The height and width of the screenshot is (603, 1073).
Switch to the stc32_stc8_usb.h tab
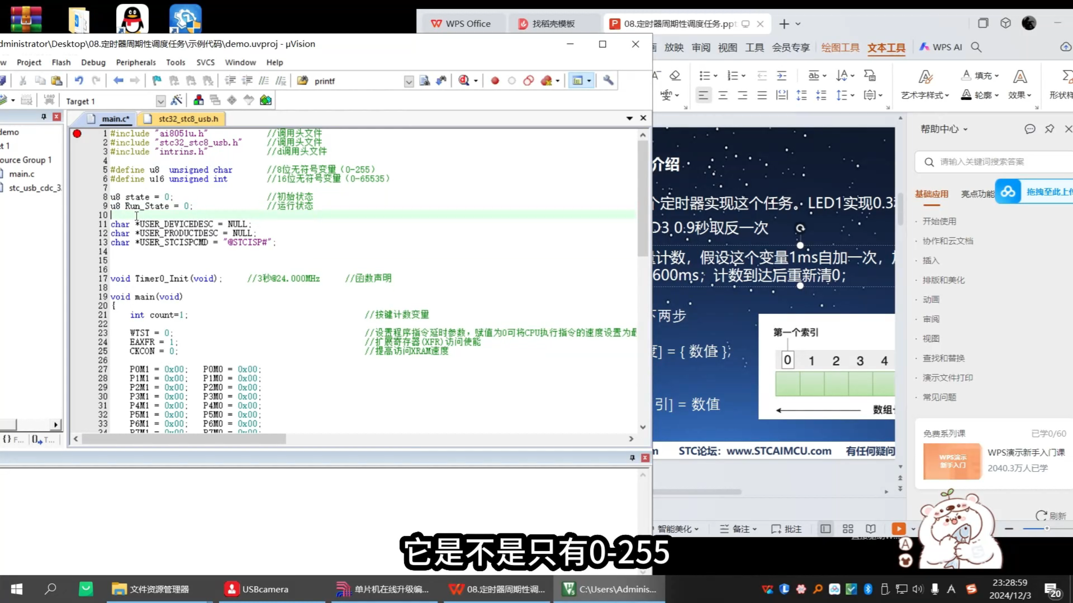(187, 119)
